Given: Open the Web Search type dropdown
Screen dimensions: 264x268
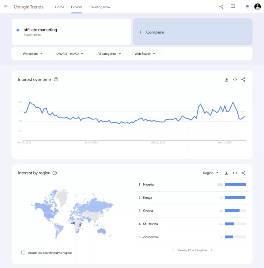Looking at the screenshot, I should pyautogui.click(x=145, y=53).
